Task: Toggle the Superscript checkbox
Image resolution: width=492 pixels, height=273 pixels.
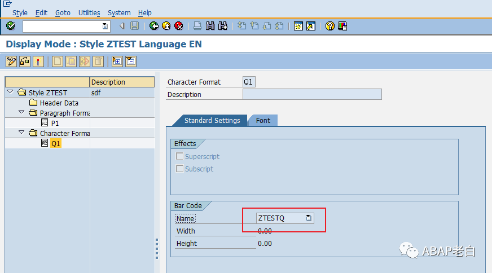Action: (180, 156)
